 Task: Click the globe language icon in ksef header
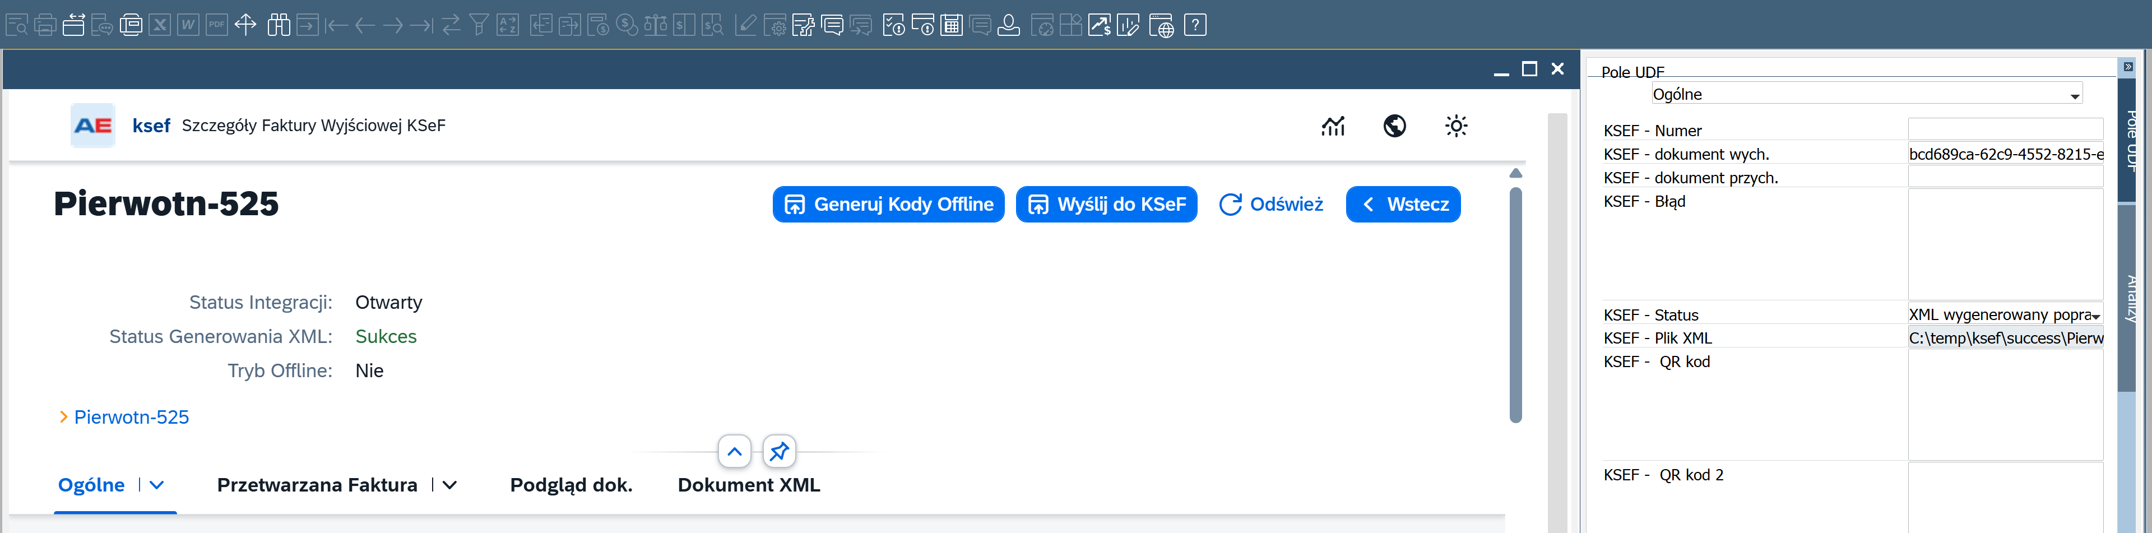coord(1394,126)
